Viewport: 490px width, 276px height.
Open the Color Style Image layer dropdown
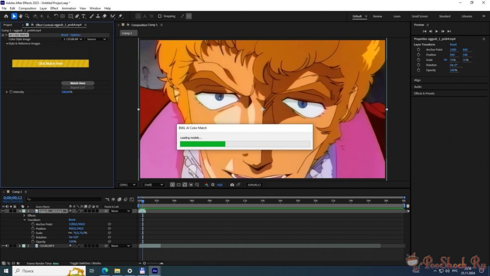click(x=73, y=39)
